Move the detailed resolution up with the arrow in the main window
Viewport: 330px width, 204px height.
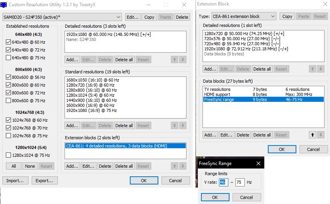tap(174, 60)
